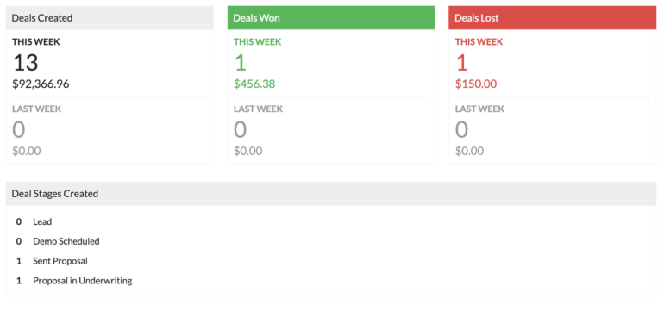This screenshot has height=311, width=664.
Task: Select the red deals lost count 1
Action: [x=461, y=63]
